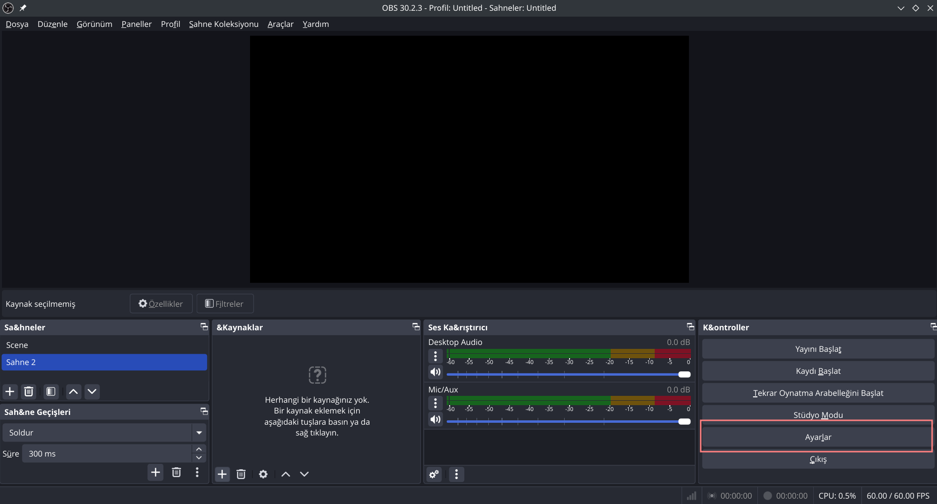This screenshot has width=937, height=504.
Task: Add a new source with plus icon
Action: (x=222, y=474)
